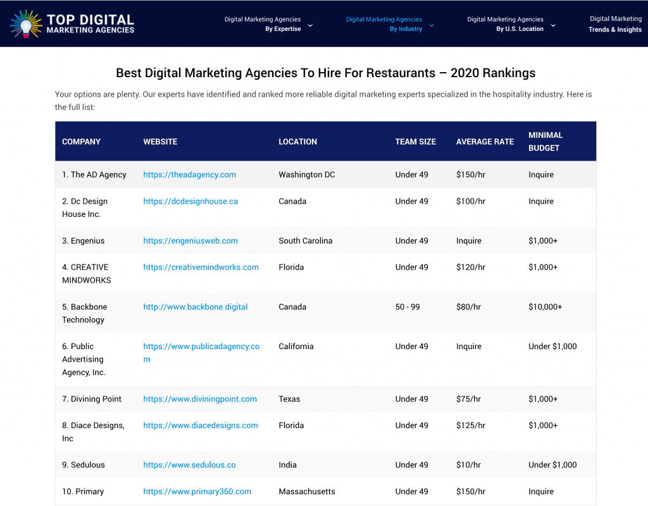The width and height of the screenshot is (648, 506).
Task: Click the '$75/hr' average rate cell
Action: (x=469, y=399)
